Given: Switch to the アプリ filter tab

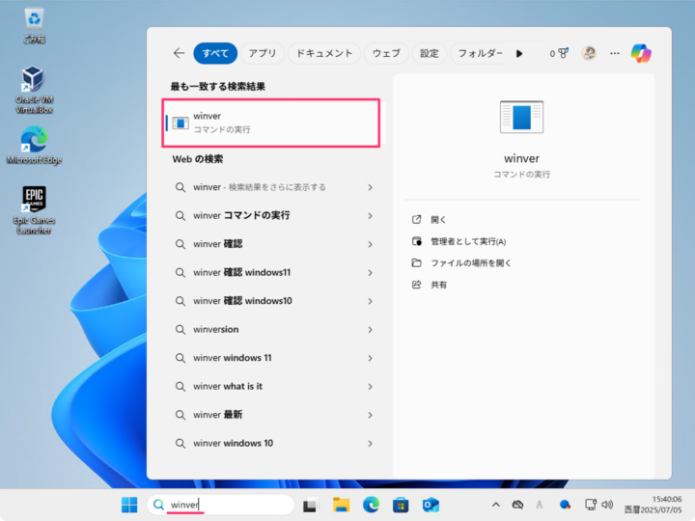Looking at the screenshot, I should (263, 53).
